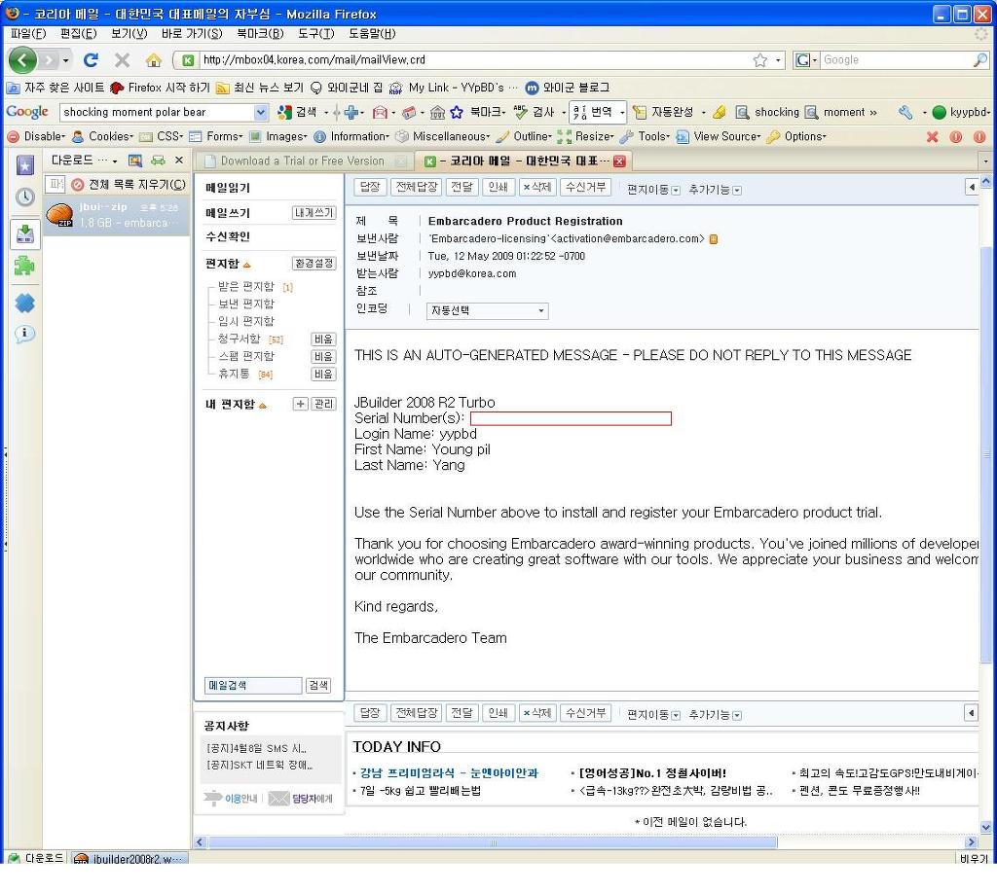Reload the page with the refresh icon
Image resolution: width=997 pixels, height=894 pixels.
(x=91, y=60)
